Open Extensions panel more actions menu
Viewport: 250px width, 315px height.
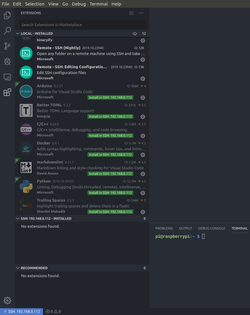click(141, 13)
